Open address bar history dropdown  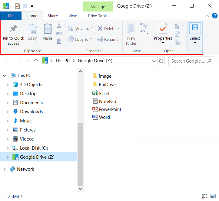(x=154, y=61)
